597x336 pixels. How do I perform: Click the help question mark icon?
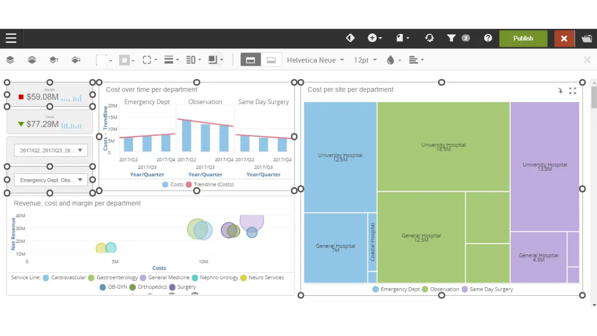click(x=488, y=38)
